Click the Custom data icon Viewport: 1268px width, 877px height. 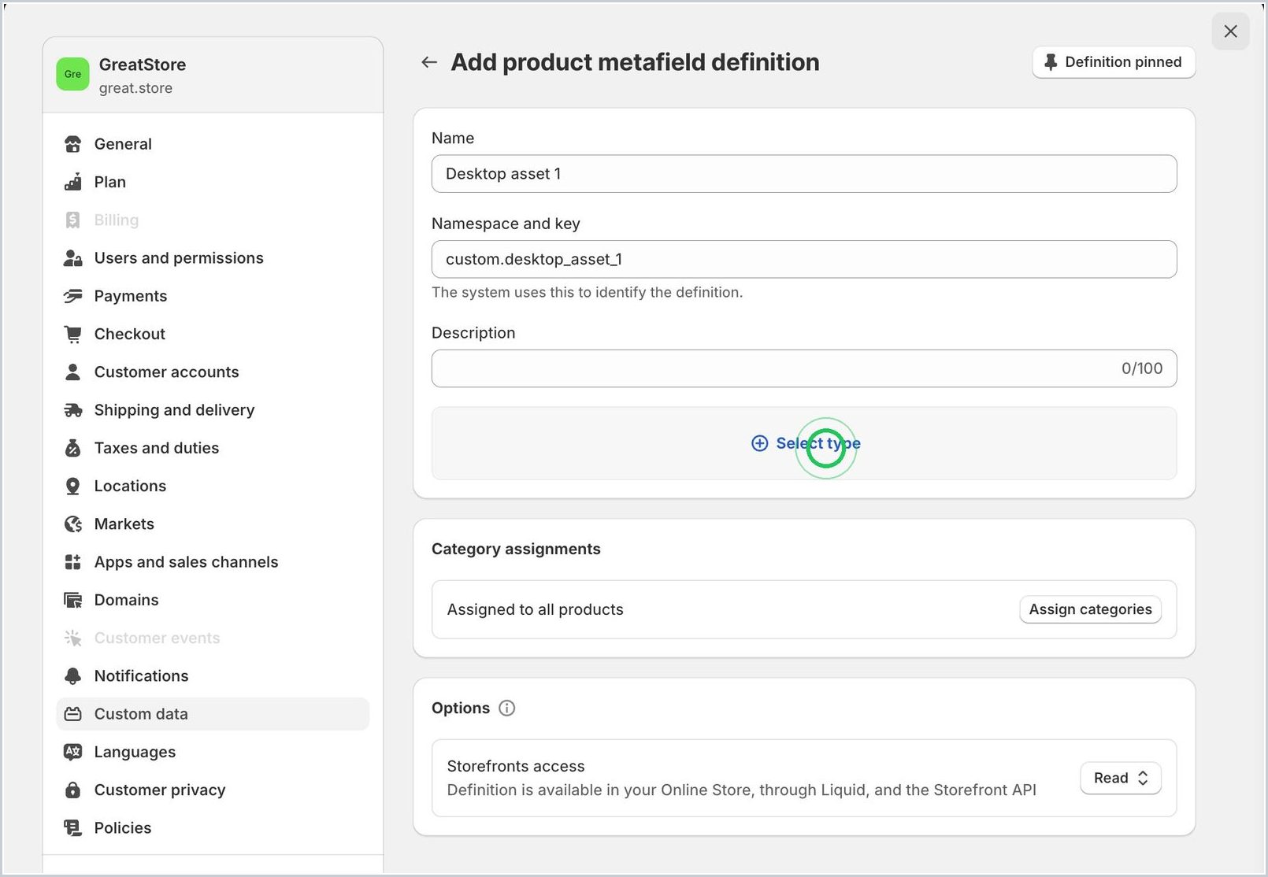click(72, 714)
